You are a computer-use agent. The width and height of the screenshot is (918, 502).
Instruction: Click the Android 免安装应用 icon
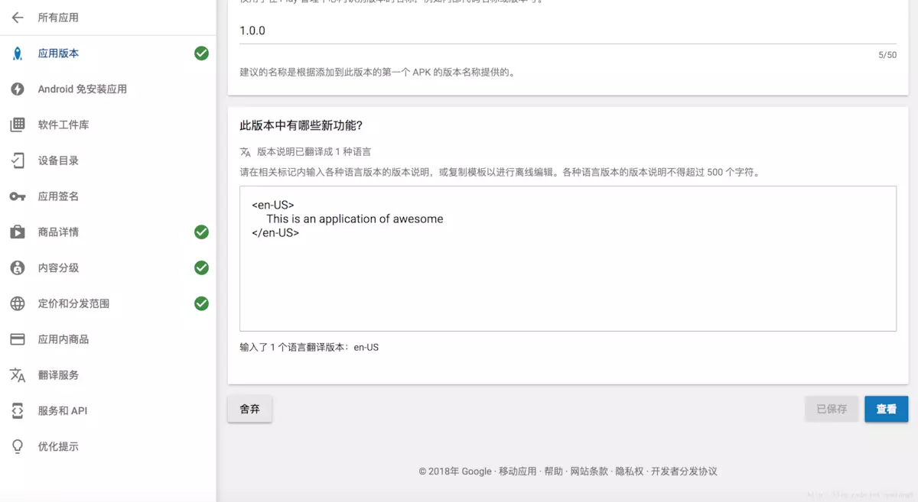[18, 89]
